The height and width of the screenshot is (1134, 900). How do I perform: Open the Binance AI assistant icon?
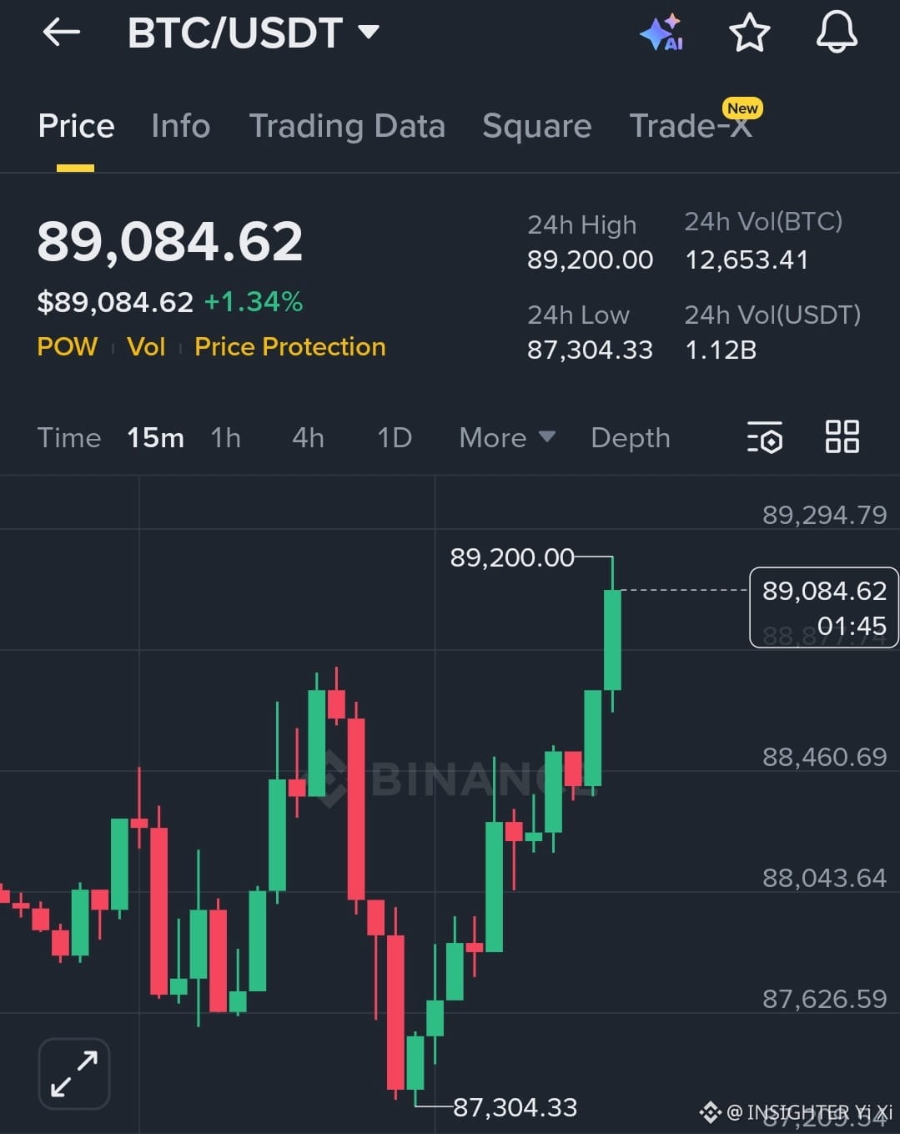pos(661,33)
